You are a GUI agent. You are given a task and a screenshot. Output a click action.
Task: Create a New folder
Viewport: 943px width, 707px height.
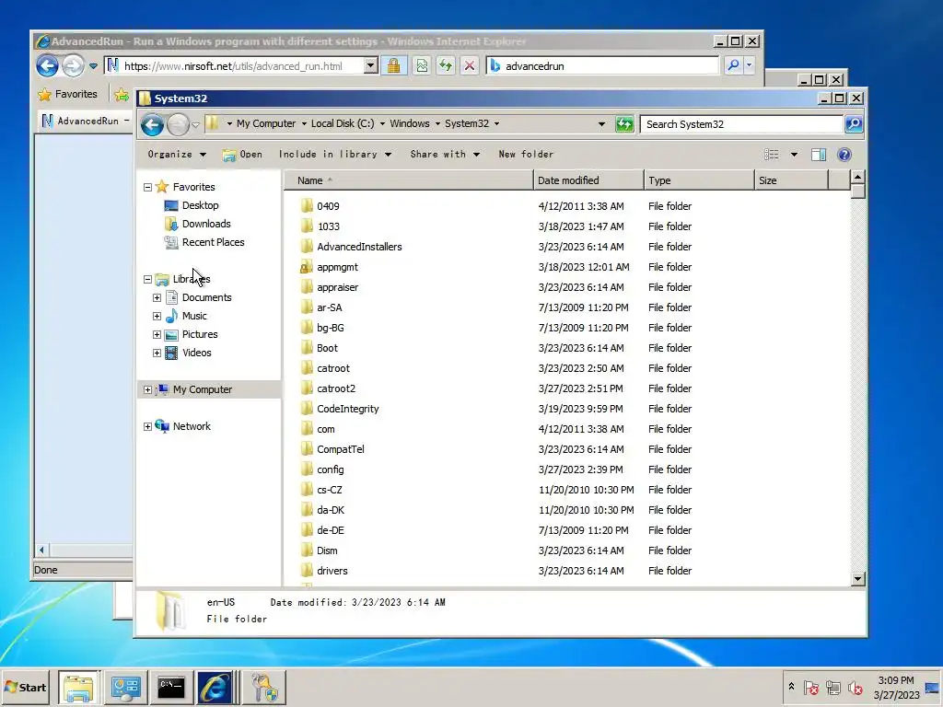tap(526, 155)
